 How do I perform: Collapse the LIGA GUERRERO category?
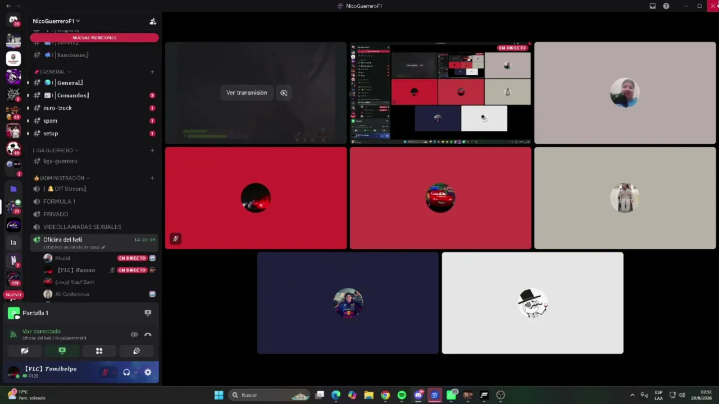(55, 150)
